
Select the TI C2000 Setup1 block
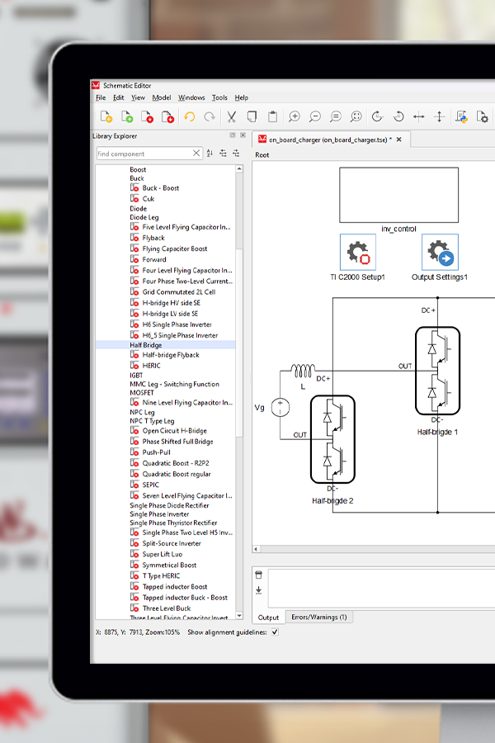(x=357, y=253)
